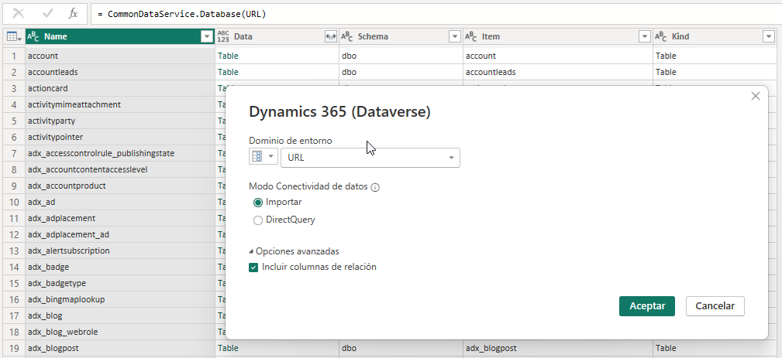
Task: Click the adx_blog name cell
Action: point(119,315)
